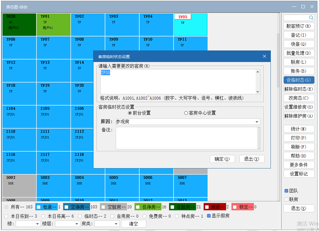The image size is (319, 231).
Task: Toggle the 团队 checkbox
Action: click(x=286, y=191)
